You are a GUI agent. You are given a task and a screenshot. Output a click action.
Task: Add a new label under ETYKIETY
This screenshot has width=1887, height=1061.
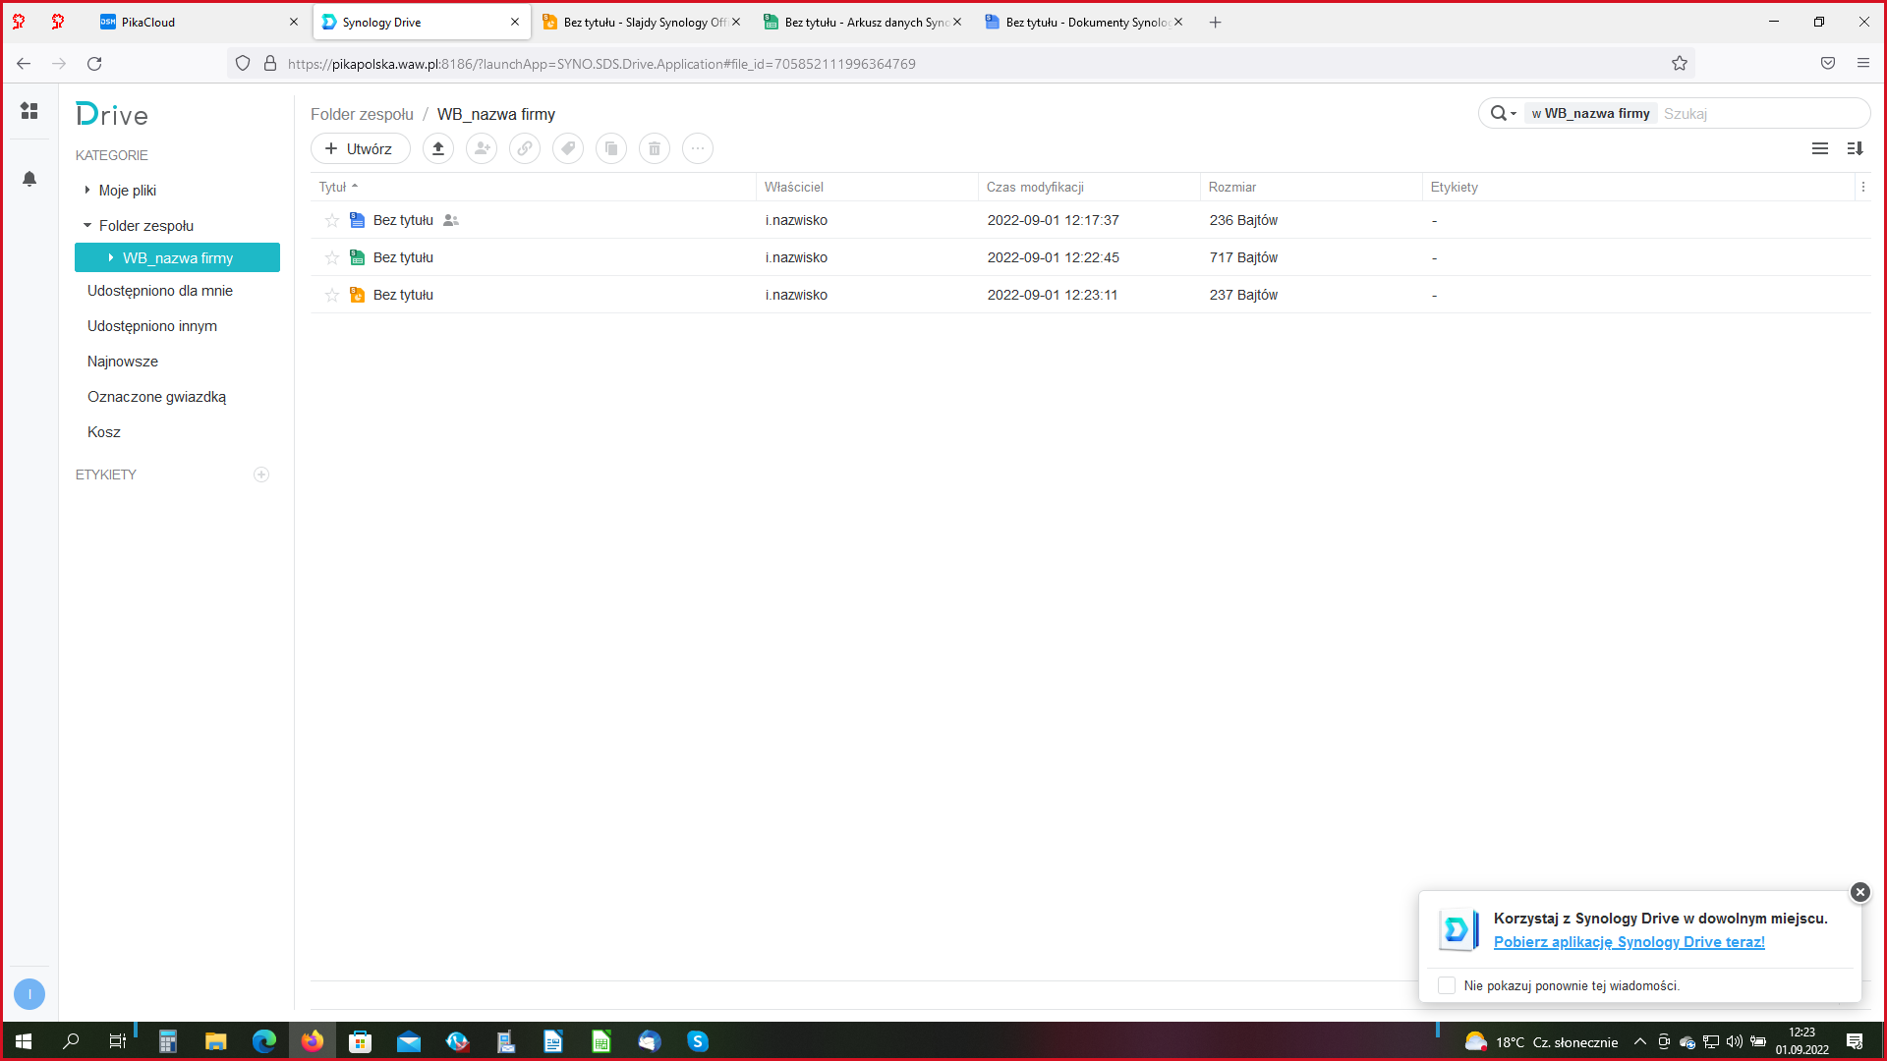coord(261,475)
